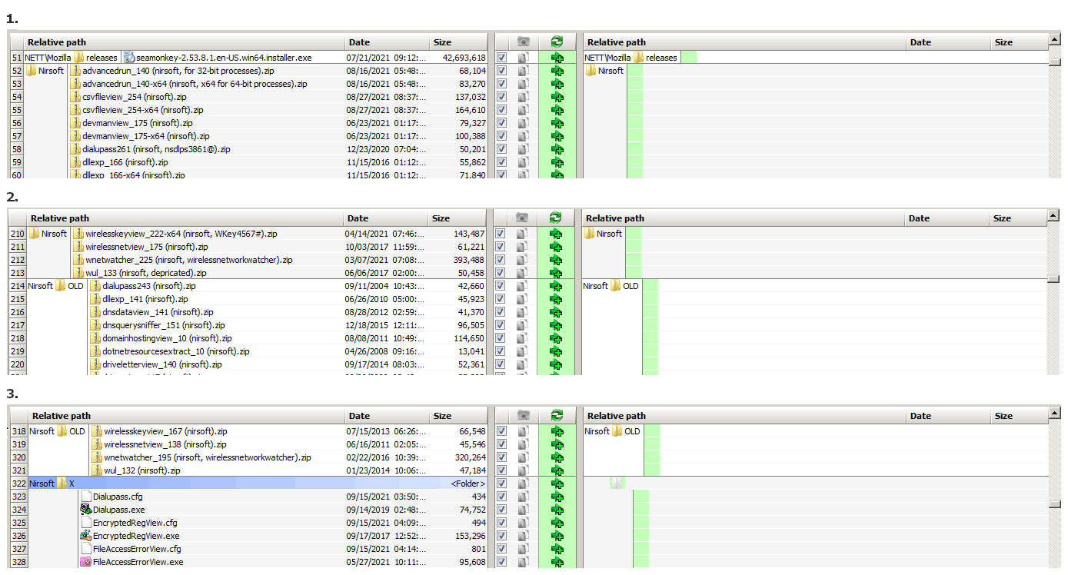Click zip icon beside wnetwatcher_225 zip file
This screenshot has height=575, width=1068.
click(x=78, y=260)
